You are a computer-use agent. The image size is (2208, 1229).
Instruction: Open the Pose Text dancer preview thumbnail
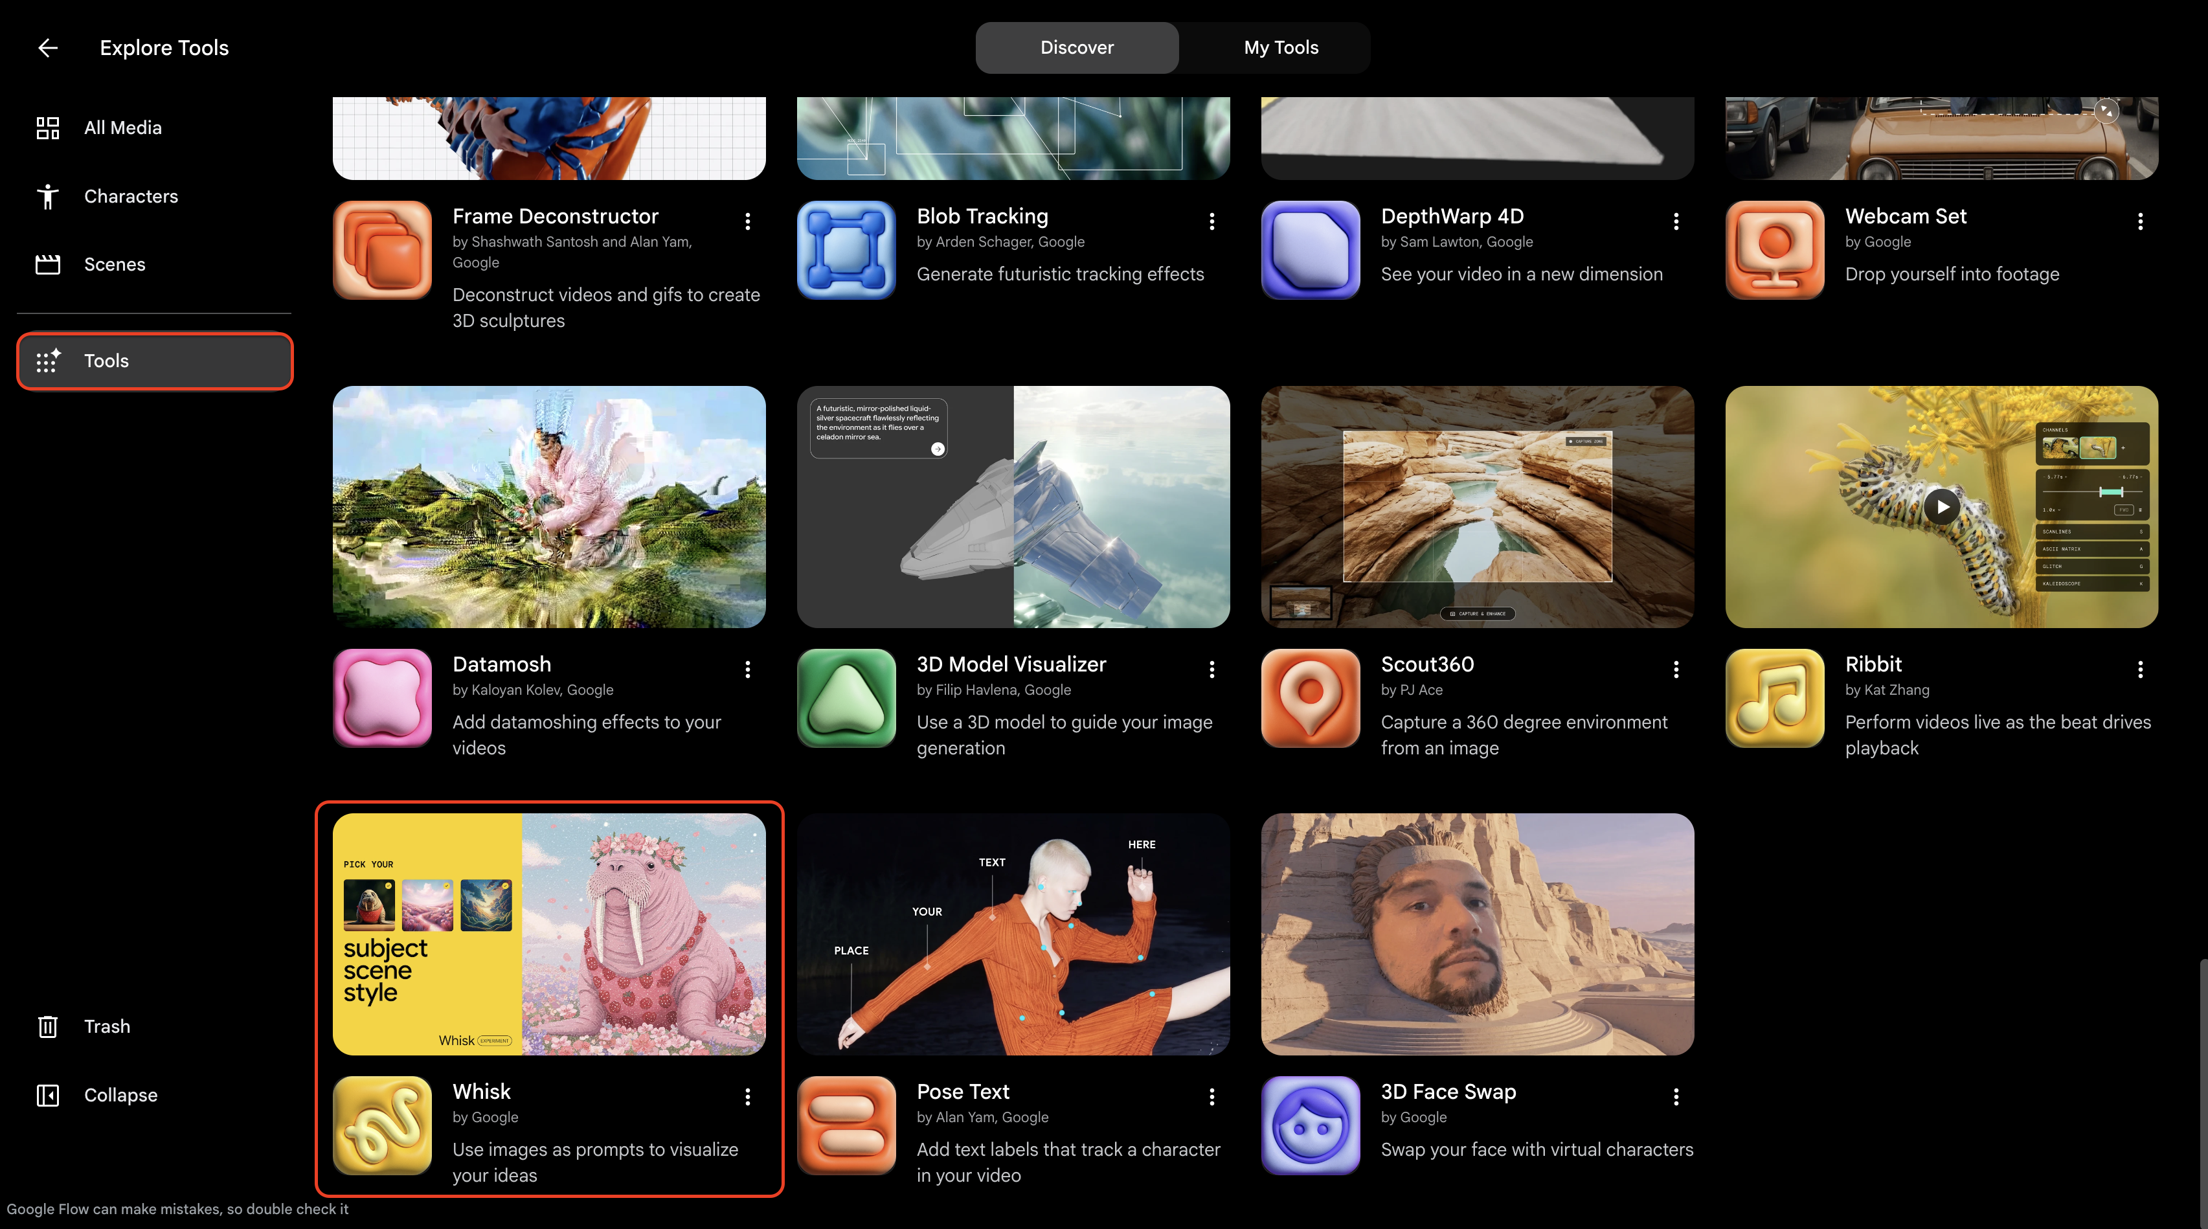pos(1013,934)
